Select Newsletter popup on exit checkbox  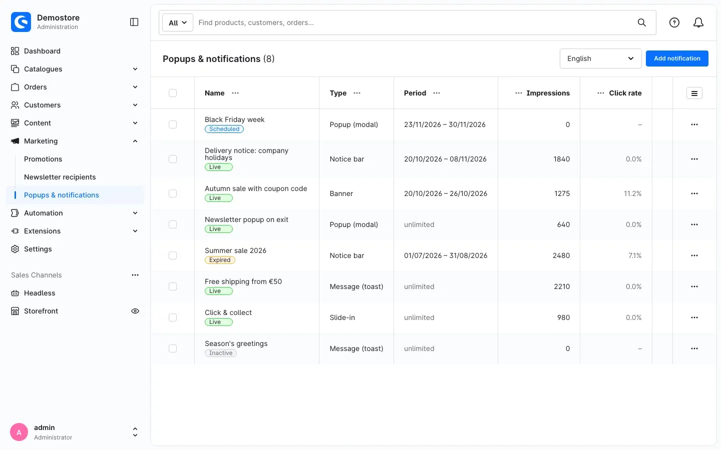[x=173, y=224]
